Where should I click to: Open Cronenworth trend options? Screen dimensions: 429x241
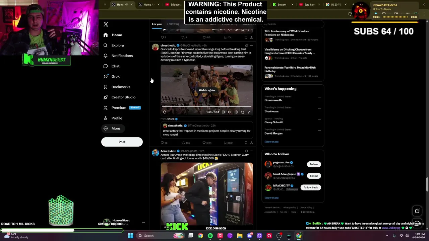(x=319, y=97)
